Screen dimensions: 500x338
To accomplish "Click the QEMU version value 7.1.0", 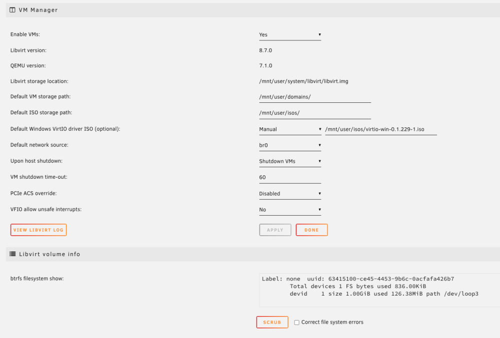I will click(265, 65).
